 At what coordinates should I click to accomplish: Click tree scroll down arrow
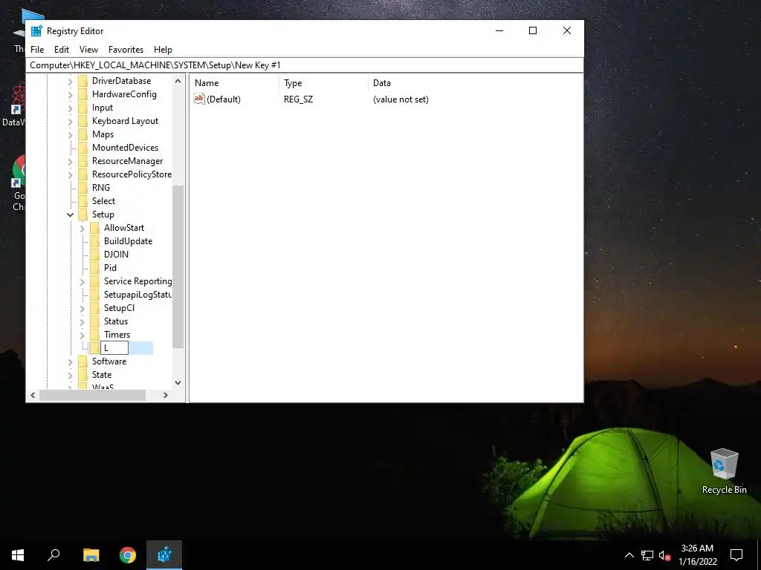178,383
